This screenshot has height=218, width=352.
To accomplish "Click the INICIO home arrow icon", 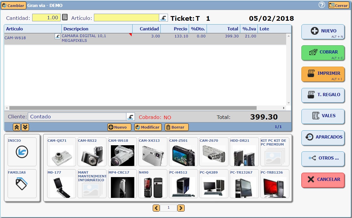I will point(22,152).
